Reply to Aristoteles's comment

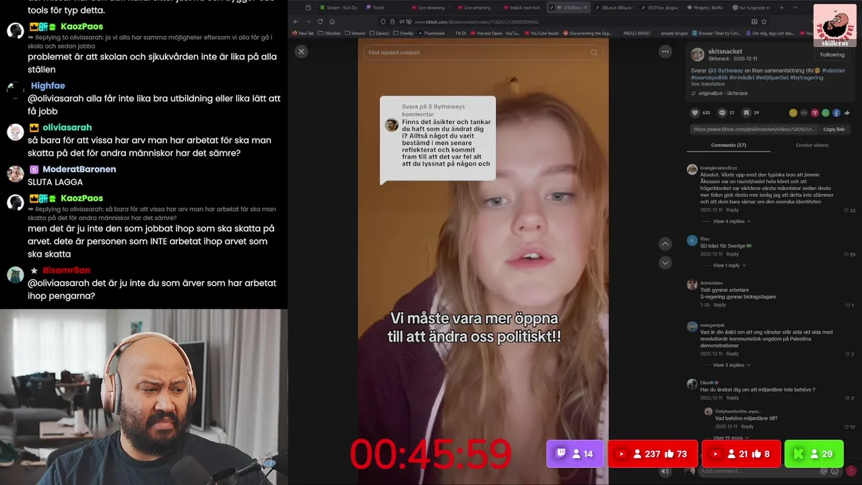[720, 305]
